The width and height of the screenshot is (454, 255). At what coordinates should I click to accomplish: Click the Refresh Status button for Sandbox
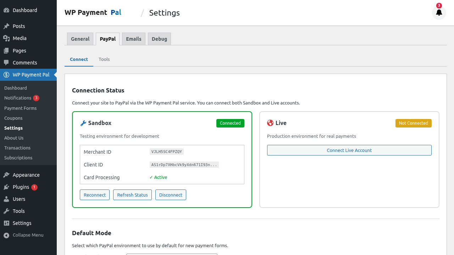click(132, 194)
